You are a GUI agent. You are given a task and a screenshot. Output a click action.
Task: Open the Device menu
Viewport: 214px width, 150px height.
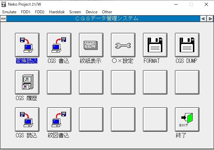[x=91, y=12]
